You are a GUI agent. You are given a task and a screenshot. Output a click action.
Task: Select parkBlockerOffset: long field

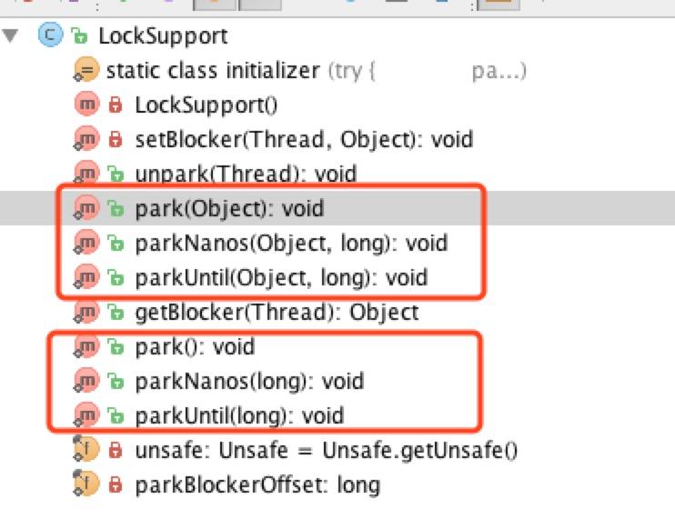point(257,485)
